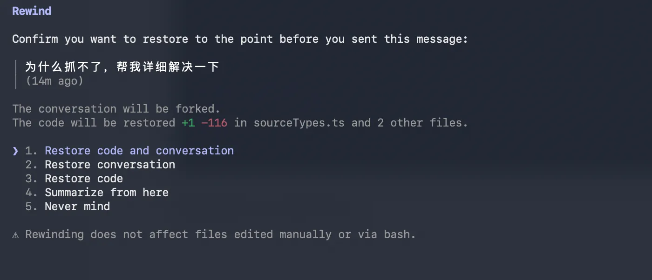The height and width of the screenshot is (280, 652).
Task: Click the vertical quote bar beside message
Action: (16, 74)
